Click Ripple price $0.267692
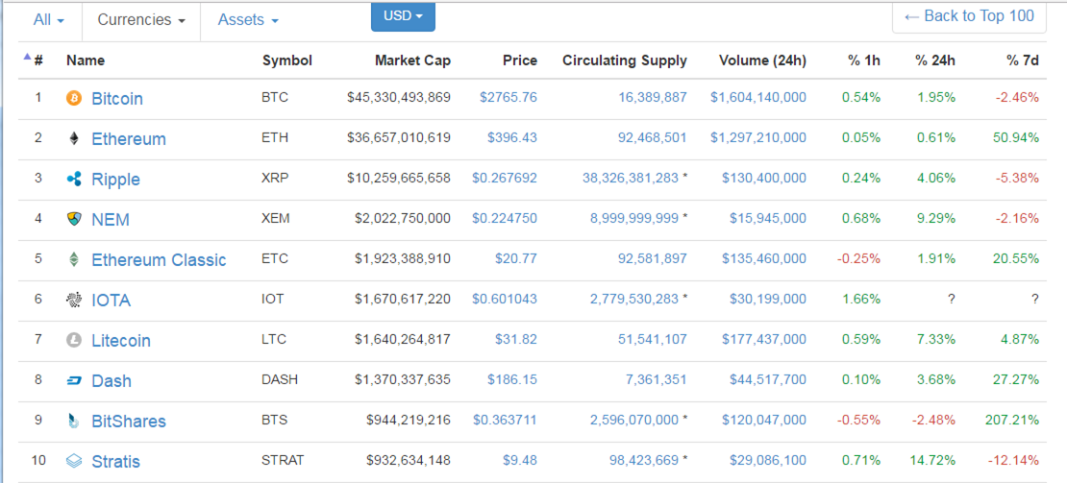The width and height of the screenshot is (1067, 483). 505,178
